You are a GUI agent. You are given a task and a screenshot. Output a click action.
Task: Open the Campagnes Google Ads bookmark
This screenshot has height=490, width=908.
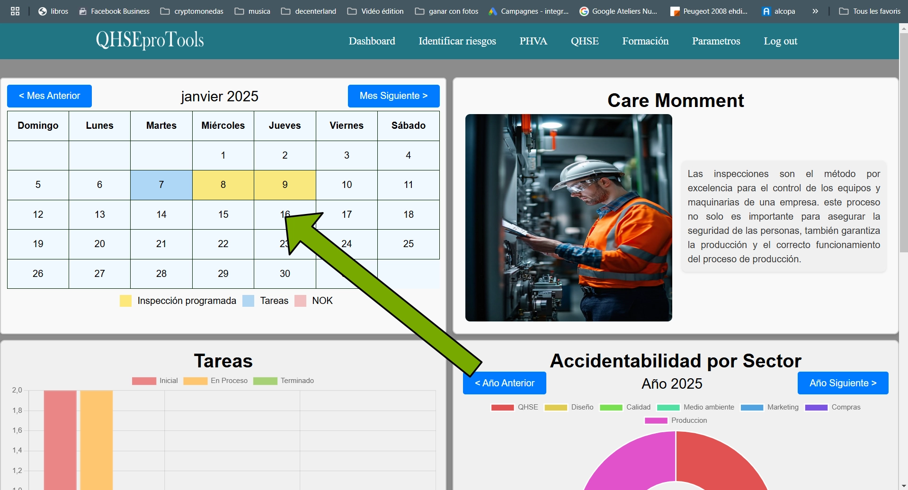click(528, 11)
